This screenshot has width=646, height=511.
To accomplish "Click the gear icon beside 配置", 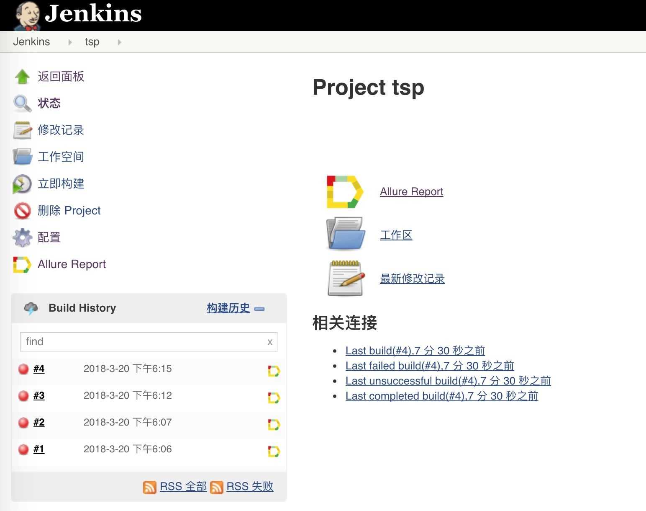I will pyautogui.click(x=22, y=237).
